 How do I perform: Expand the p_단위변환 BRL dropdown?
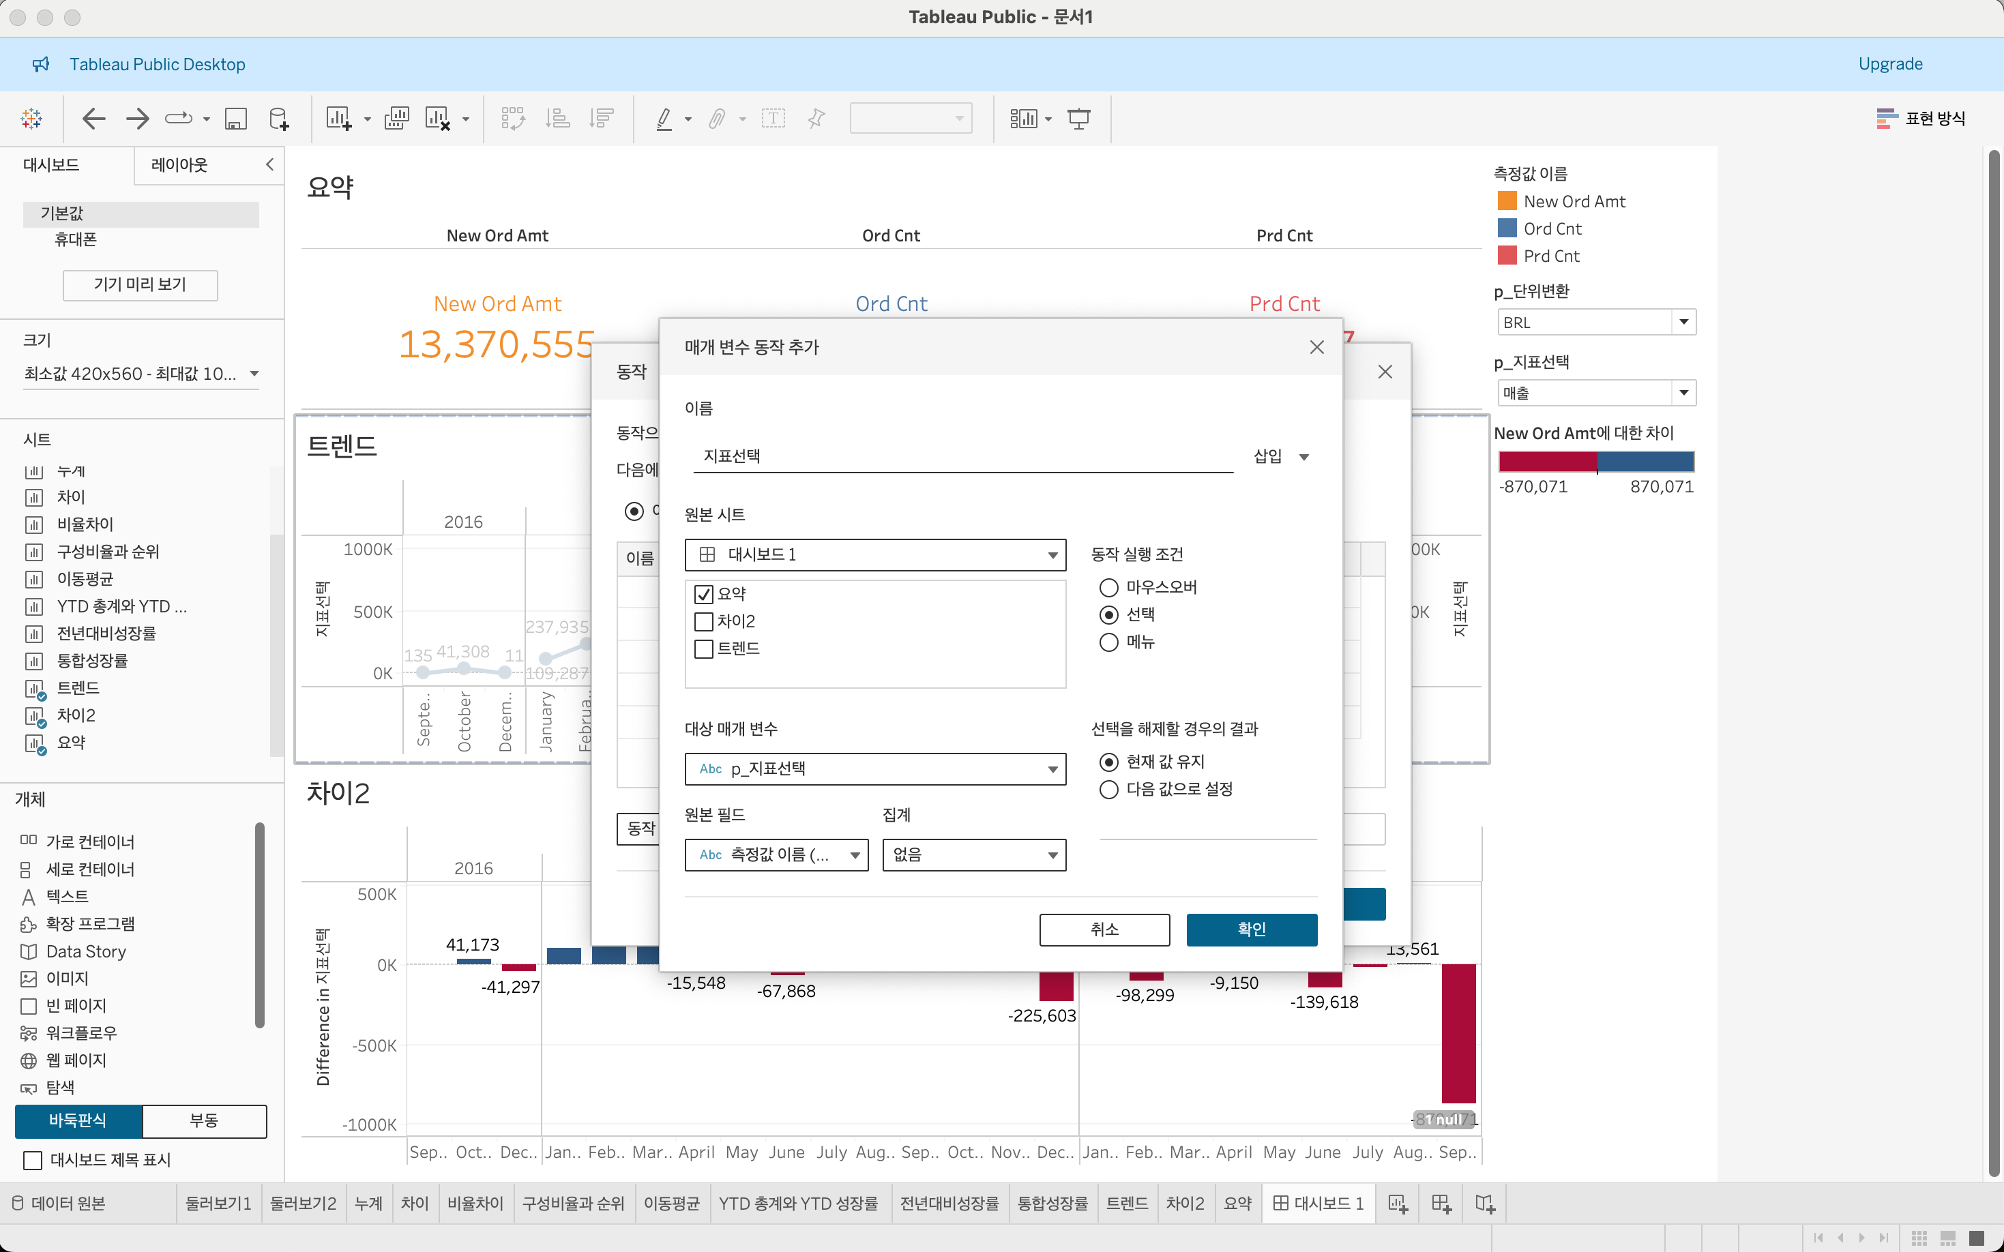pyautogui.click(x=1683, y=322)
